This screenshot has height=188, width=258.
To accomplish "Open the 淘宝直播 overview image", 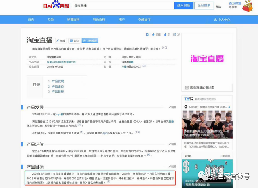I will [207, 59].
